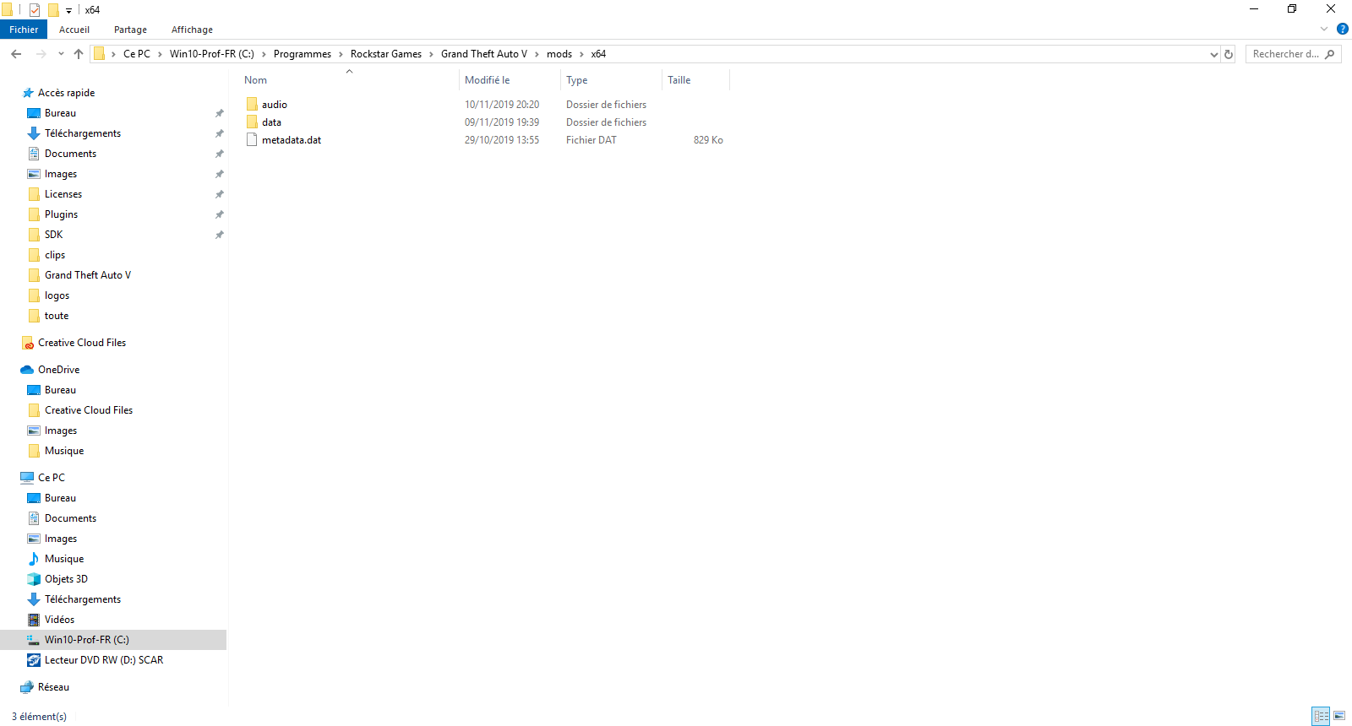Expand the breadcrumb chevron after Programmes
This screenshot has width=1352, height=726.
click(x=341, y=54)
